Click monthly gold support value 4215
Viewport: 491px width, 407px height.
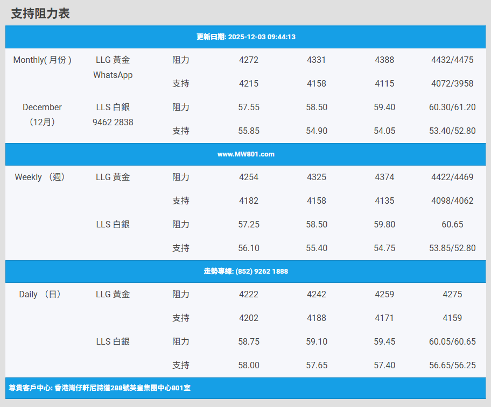coord(248,84)
